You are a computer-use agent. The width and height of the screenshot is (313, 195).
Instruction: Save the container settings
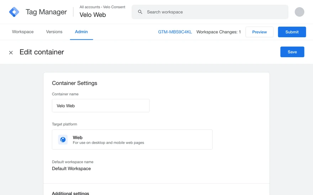click(292, 52)
